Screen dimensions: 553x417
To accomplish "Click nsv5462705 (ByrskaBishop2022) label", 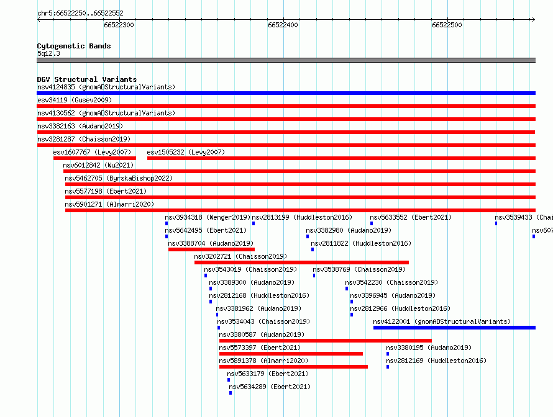I will 119,178.
